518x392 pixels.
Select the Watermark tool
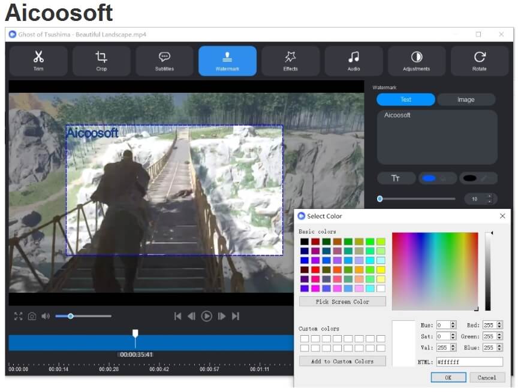227,61
